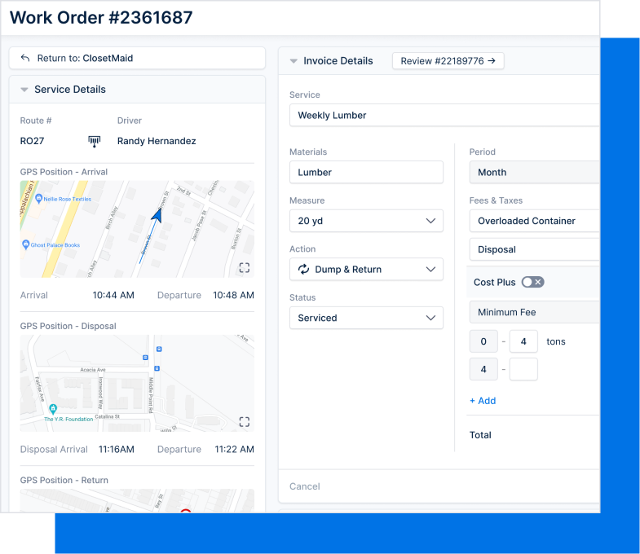640x554 pixels.
Task: Expand the Arrival GPS map to fullscreen
Action: click(x=244, y=267)
